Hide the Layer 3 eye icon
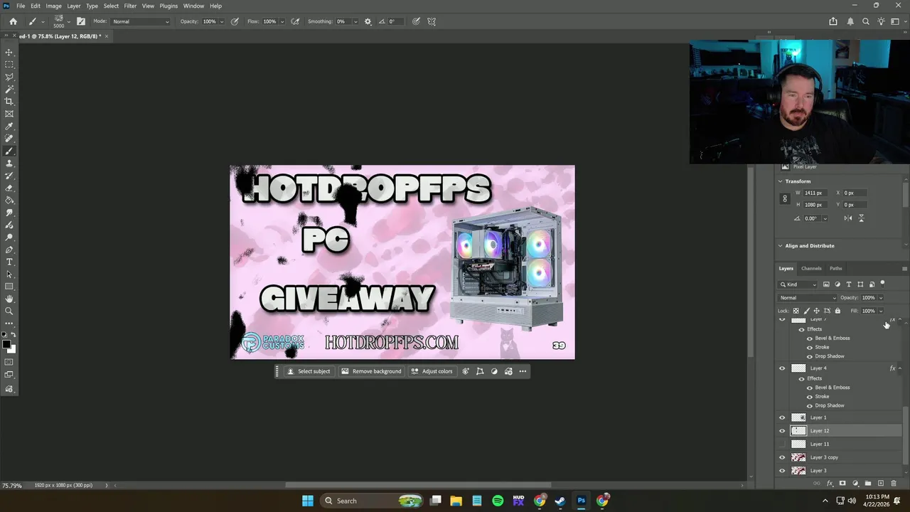This screenshot has width=910, height=512. [782, 471]
